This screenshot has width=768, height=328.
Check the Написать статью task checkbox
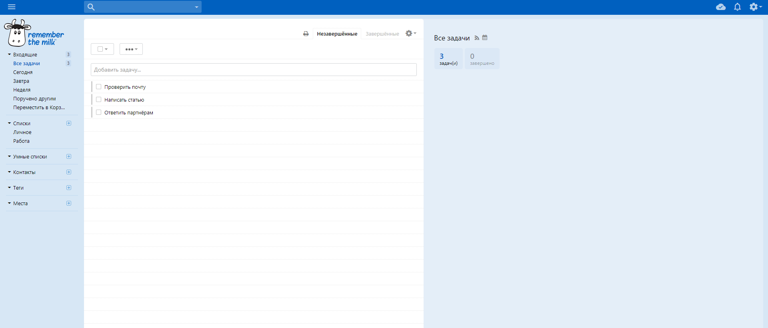(x=99, y=100)
